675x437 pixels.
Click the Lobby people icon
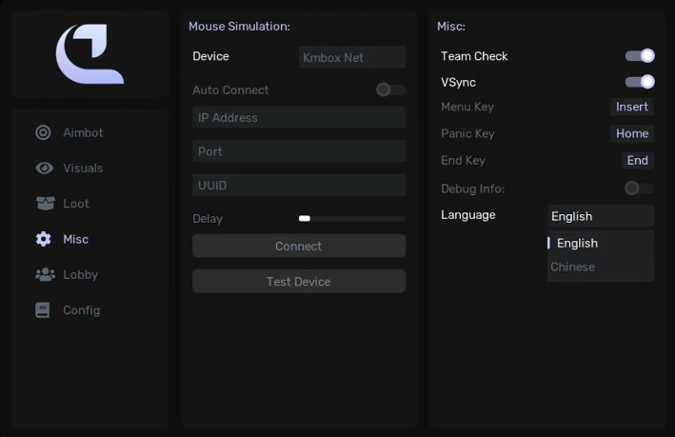[x=44, y=274]
